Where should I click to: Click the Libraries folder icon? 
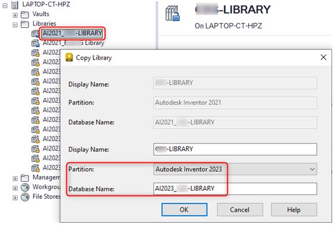[x=25, y=24]
